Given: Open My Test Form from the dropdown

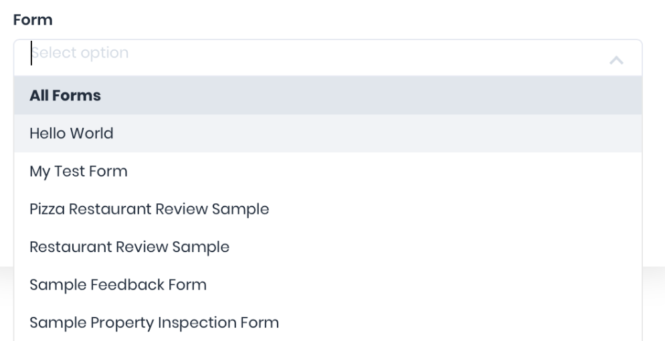Looking at the screenshot, I should click(78, 172).
